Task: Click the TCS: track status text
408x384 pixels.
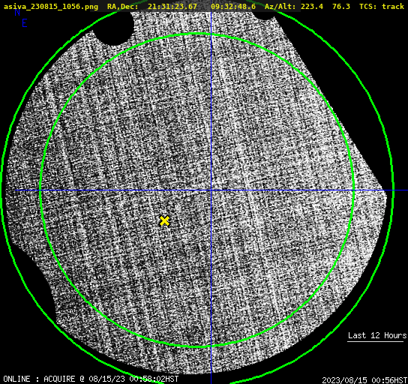Action: coord(382,6)
